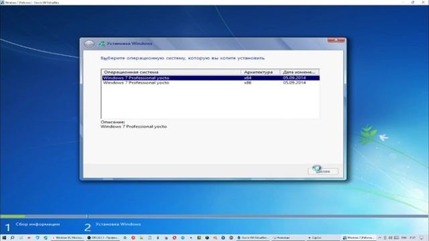Click the round back arrow in the setup dialog
Screen dimensions: 429x241
point(89,44)
